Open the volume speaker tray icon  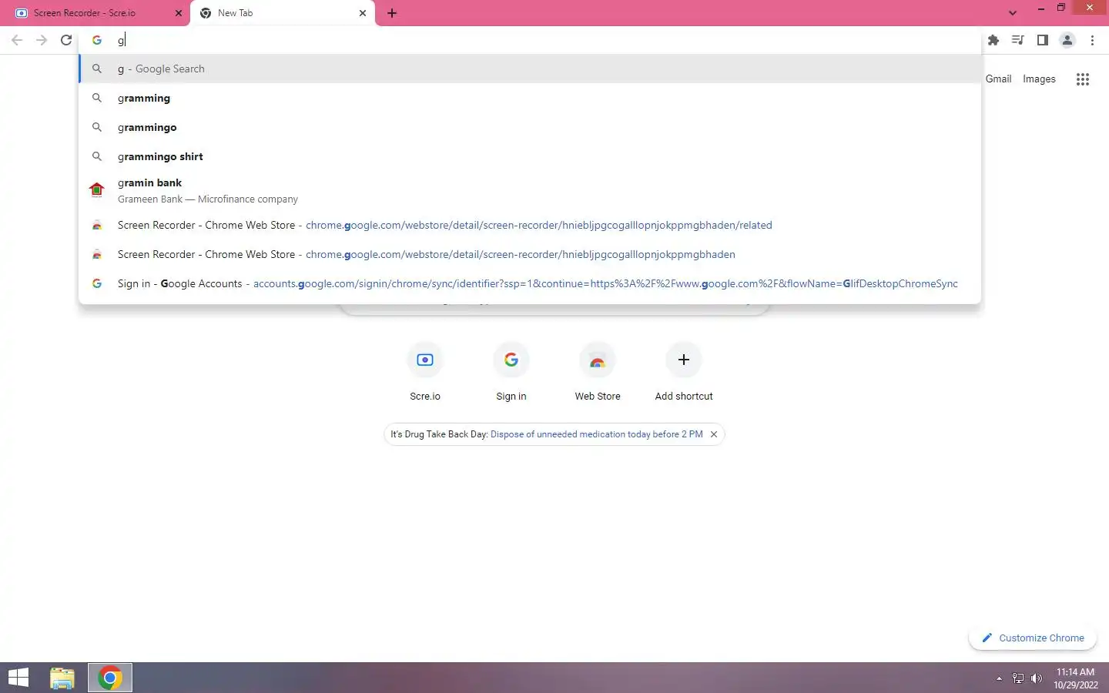pos(1037,678)
